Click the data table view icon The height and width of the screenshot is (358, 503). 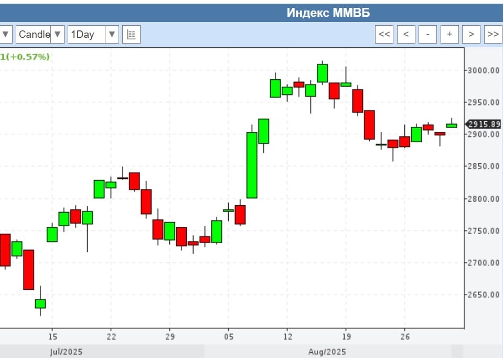pos(131,34)
